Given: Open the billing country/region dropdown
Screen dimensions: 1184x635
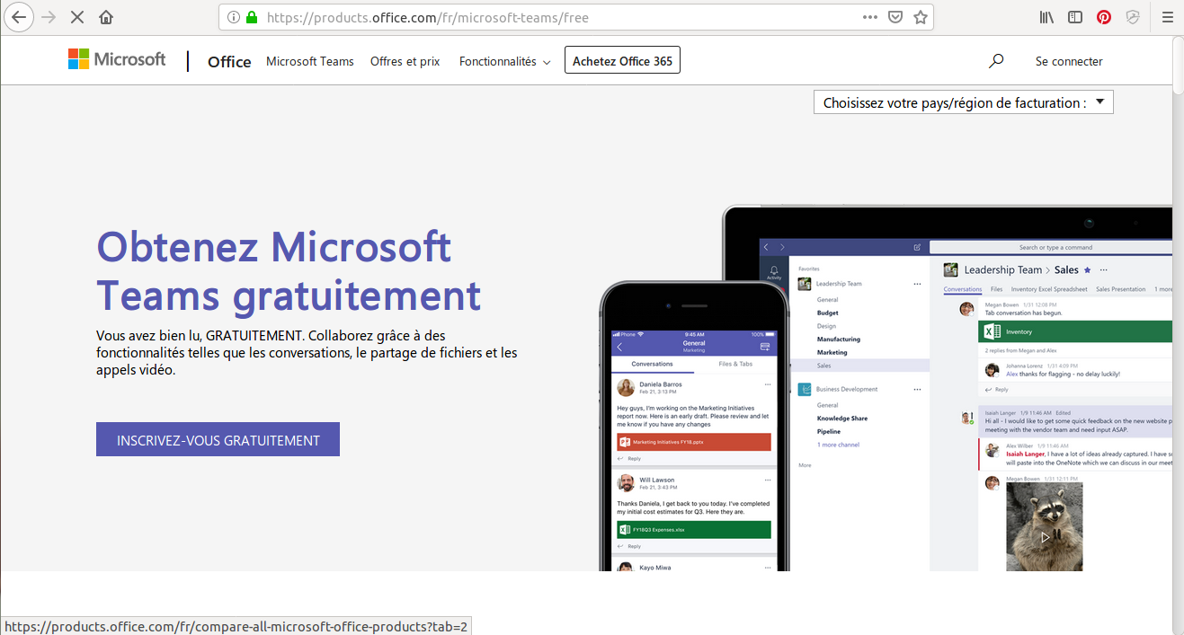Looking at the screenshot, I should coord(964,102).
